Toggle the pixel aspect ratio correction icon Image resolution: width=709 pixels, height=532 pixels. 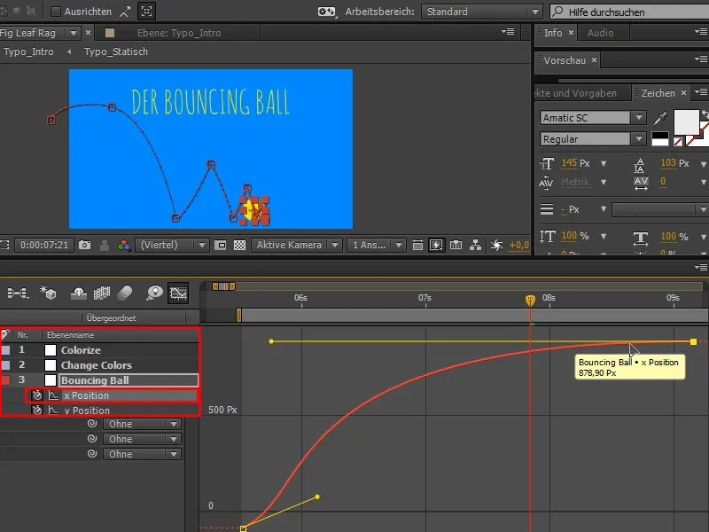[x=417, y=246]
